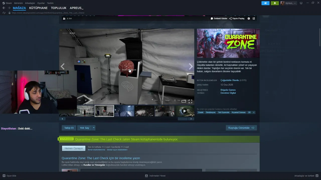Open the Oyunlar menu

coord(41,3)
